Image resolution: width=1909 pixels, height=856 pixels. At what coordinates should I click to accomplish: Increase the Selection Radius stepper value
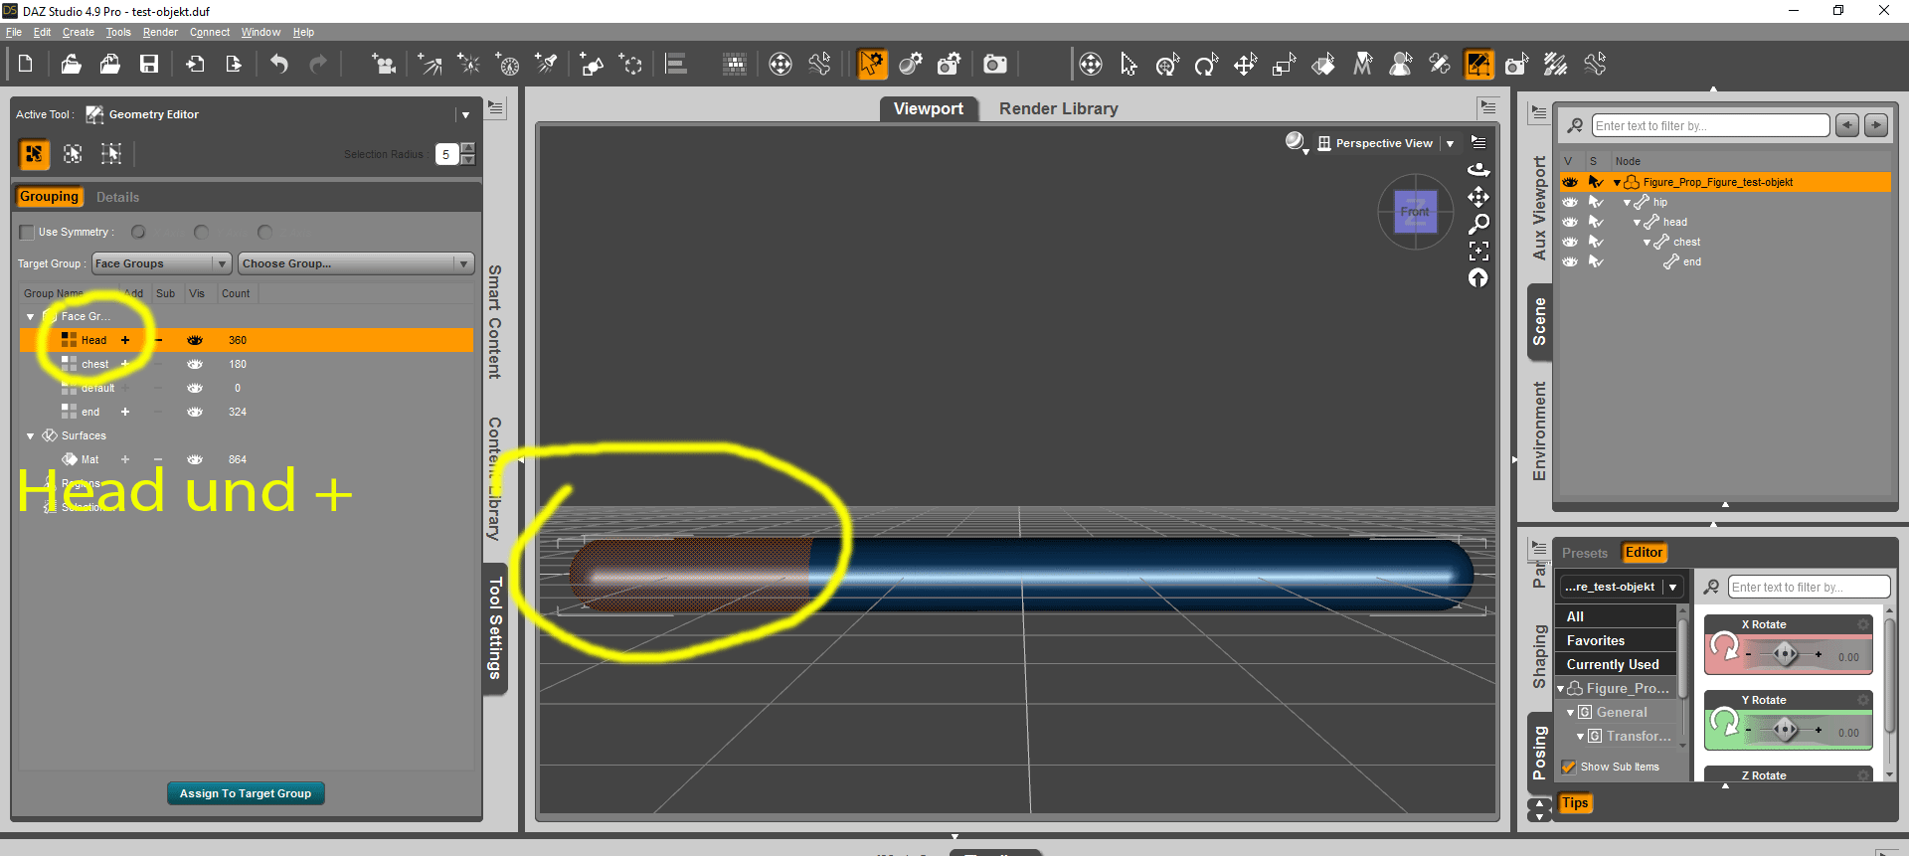(468, 149)
